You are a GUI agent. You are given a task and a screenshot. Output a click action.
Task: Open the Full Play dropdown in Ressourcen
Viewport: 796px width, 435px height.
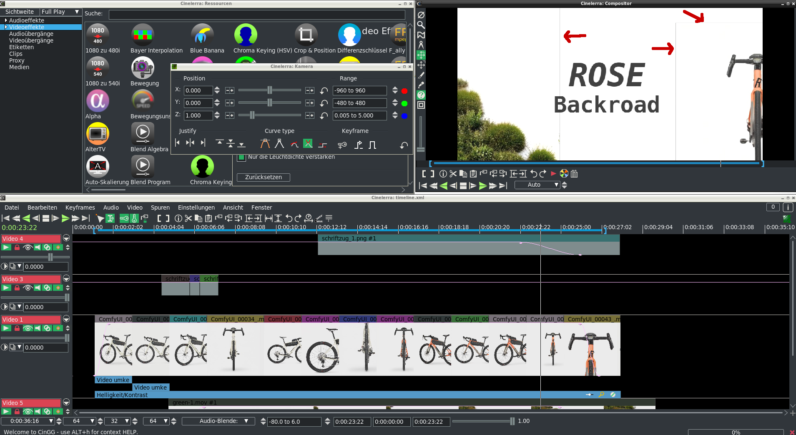pos(60,12)
